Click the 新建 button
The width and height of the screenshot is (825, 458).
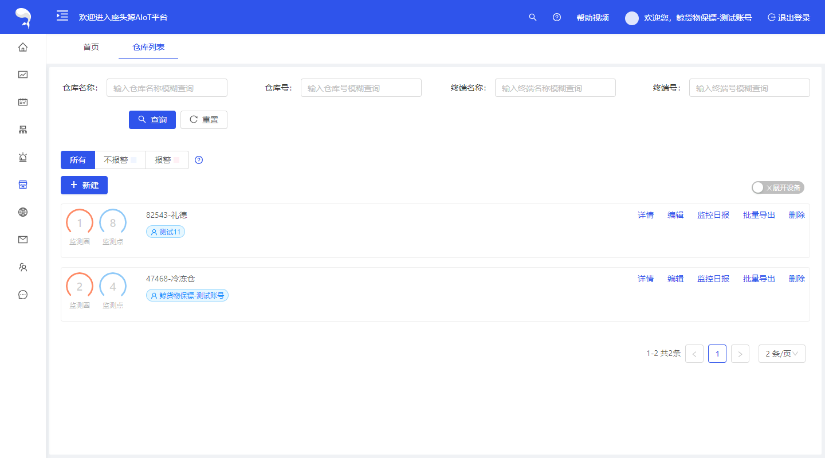point(84,185)
